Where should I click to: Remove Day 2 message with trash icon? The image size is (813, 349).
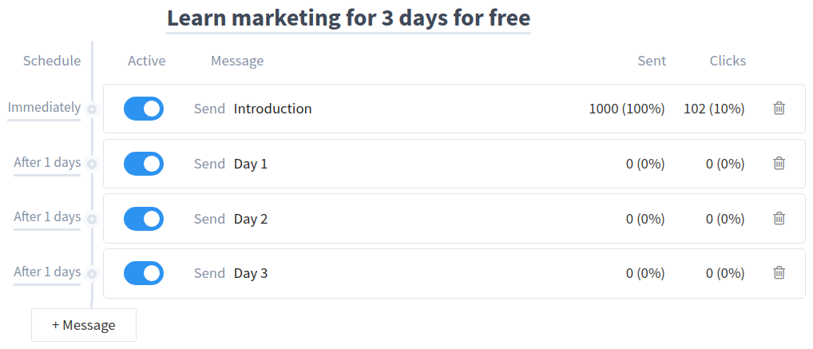pos(779,218)
